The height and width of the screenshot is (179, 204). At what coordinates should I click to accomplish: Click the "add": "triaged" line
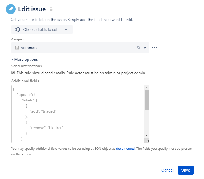click(43, 111)
